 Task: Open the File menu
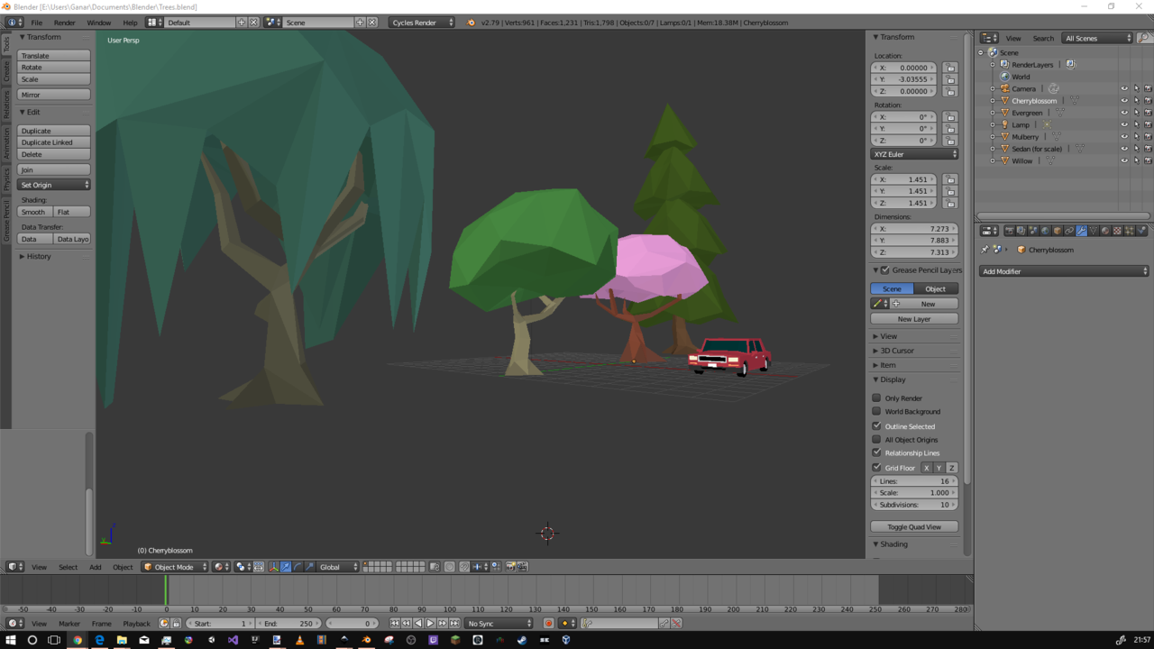coord(36,23)
